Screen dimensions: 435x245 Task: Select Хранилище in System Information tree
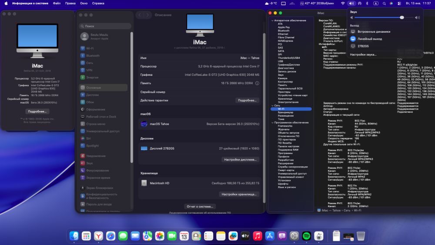(284, 99)
